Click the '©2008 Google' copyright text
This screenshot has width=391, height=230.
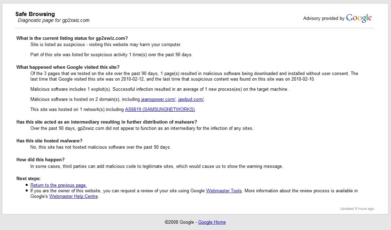[x=179, y=222]
